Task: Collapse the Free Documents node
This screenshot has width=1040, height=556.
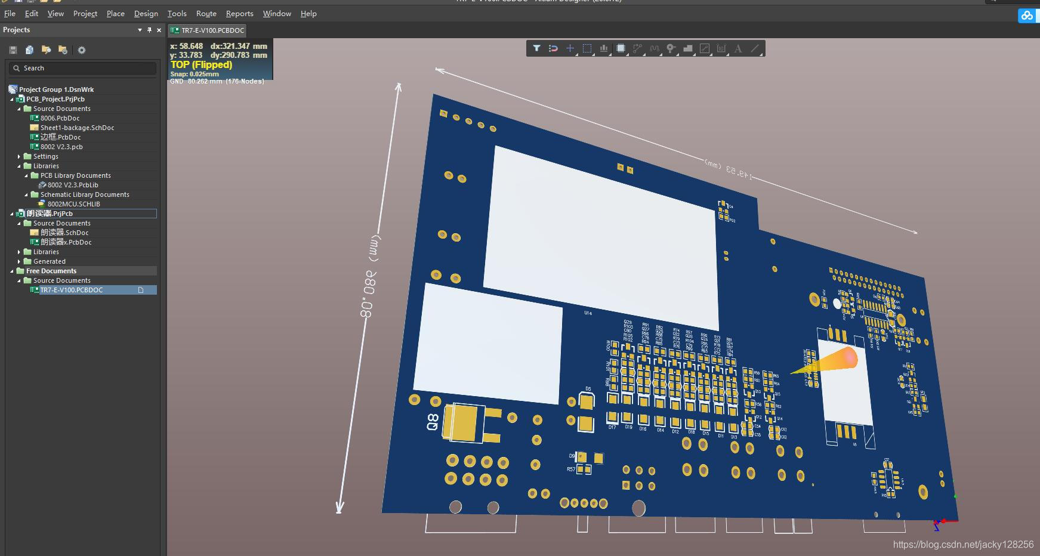Action: tap(12, 271)
